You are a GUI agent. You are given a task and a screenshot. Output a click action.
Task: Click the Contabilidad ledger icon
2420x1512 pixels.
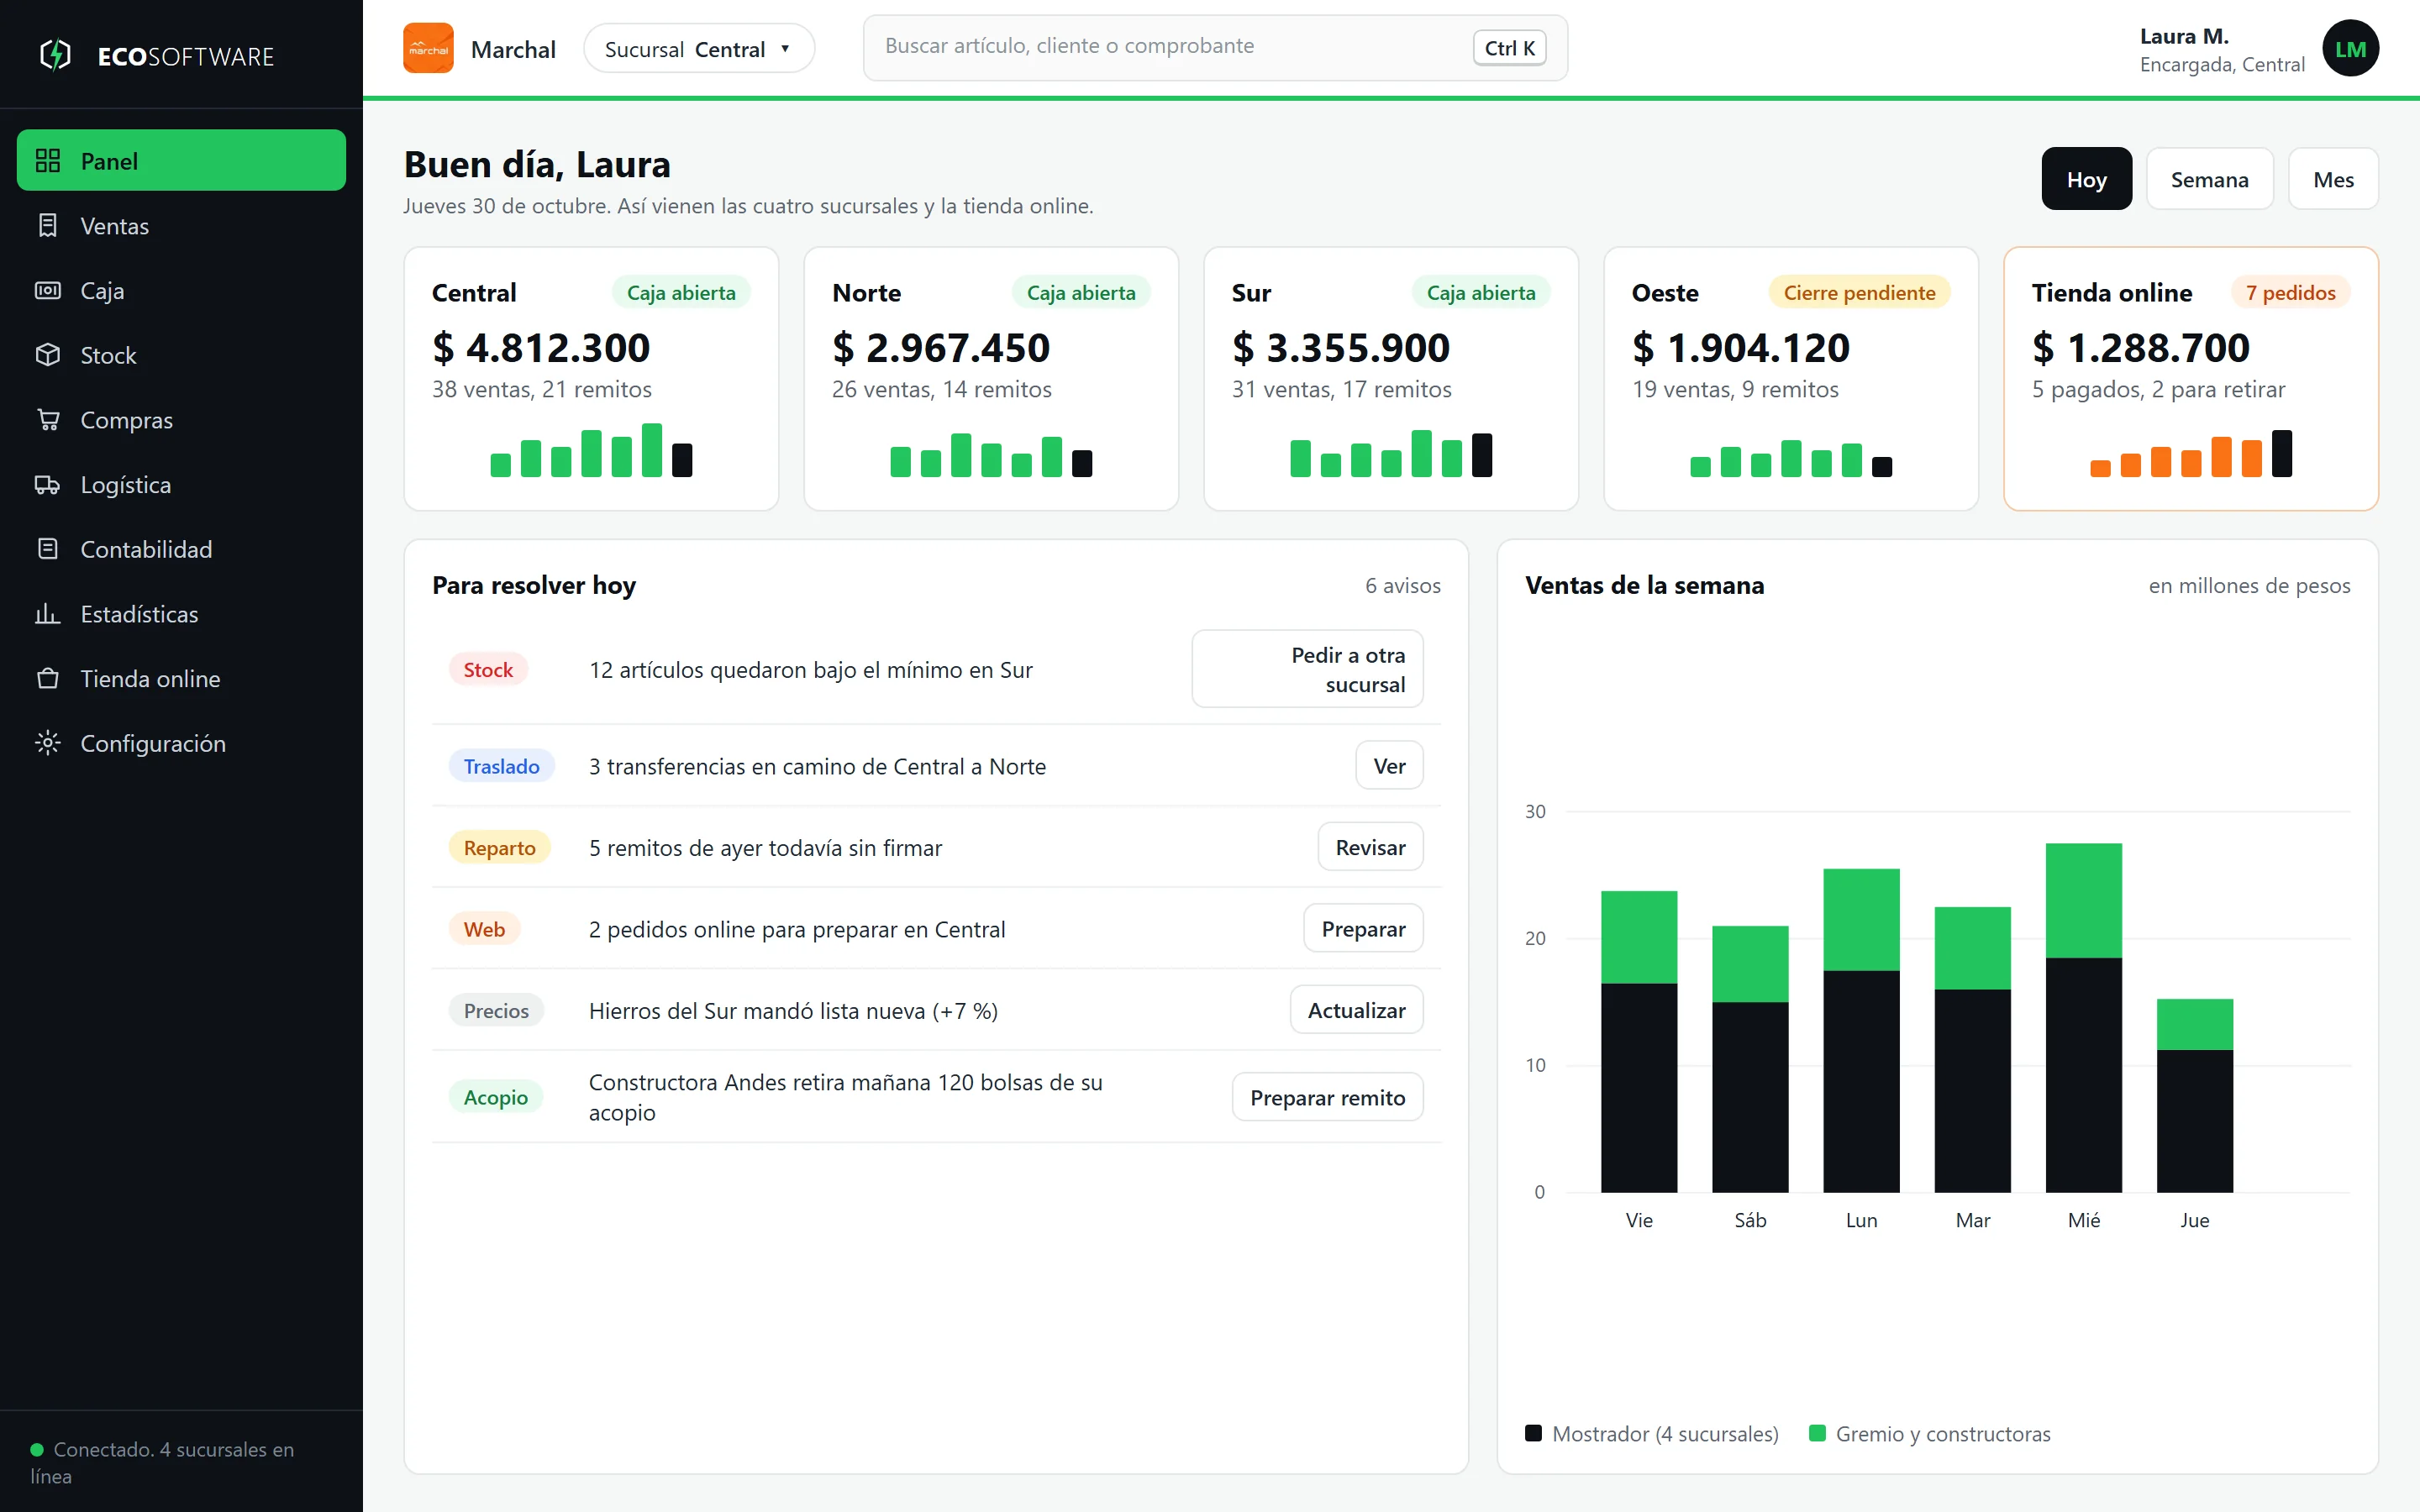(48, 549)
